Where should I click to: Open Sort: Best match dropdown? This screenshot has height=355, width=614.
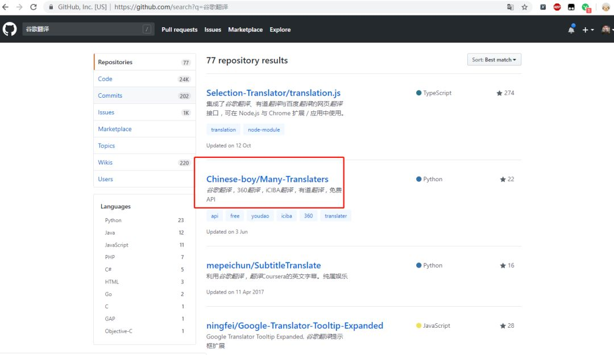pos(494,60)
